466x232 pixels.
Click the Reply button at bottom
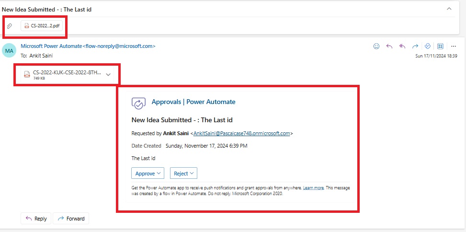(36, 219)
